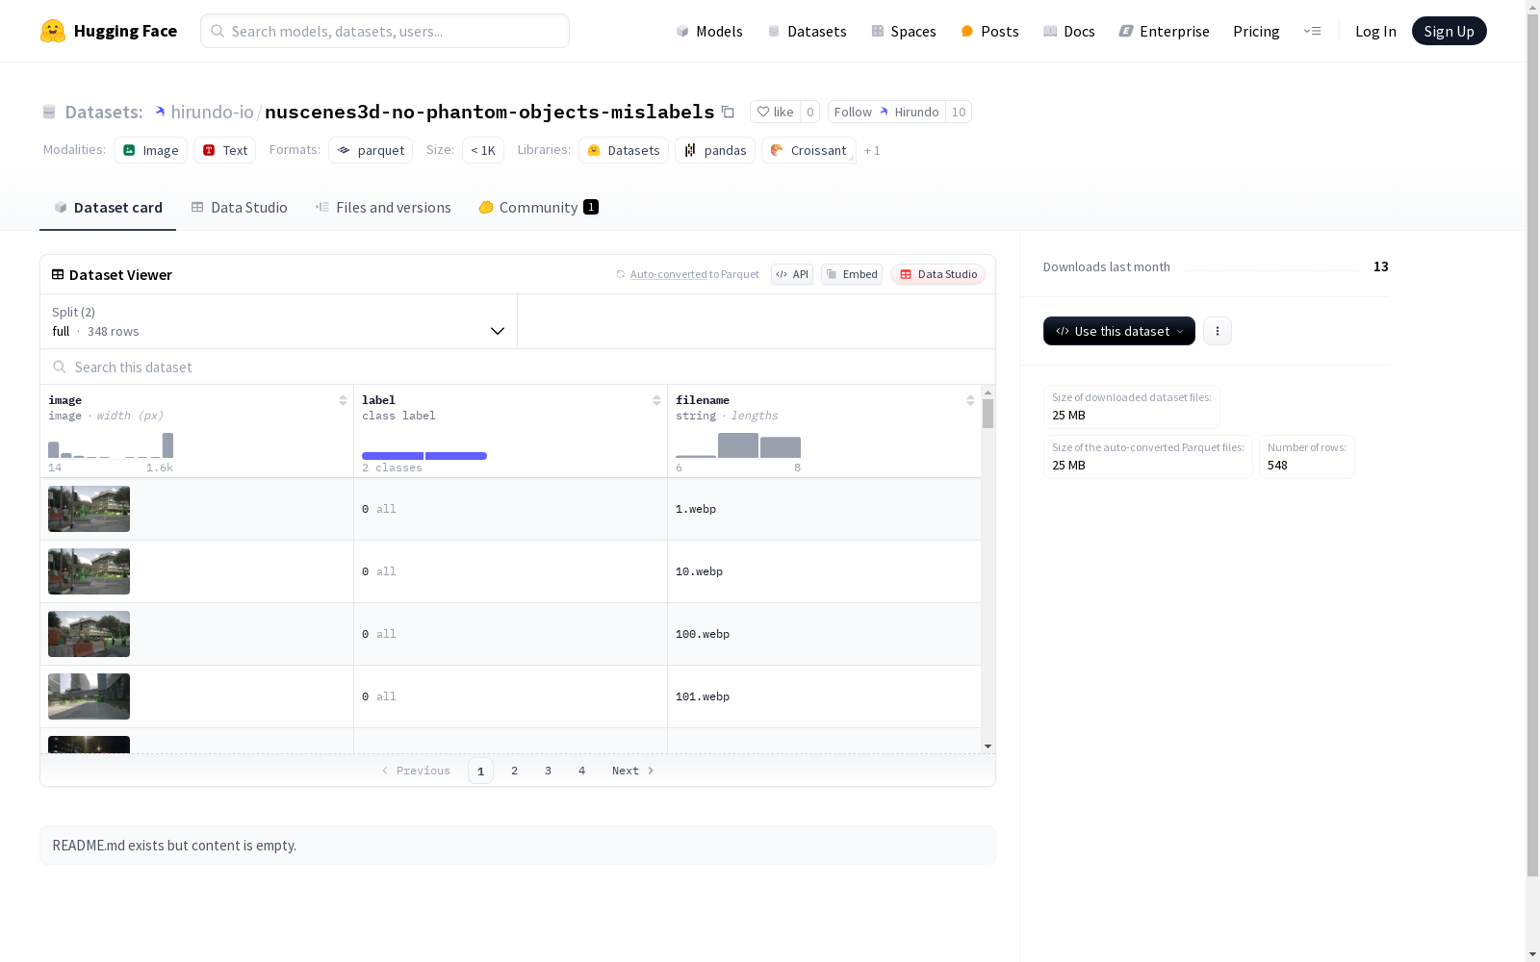Image resolution: width=1540 pixels, height=962 pixels.
Task: Copy dataset name with copy icon
Action: [x=729, y=112]
